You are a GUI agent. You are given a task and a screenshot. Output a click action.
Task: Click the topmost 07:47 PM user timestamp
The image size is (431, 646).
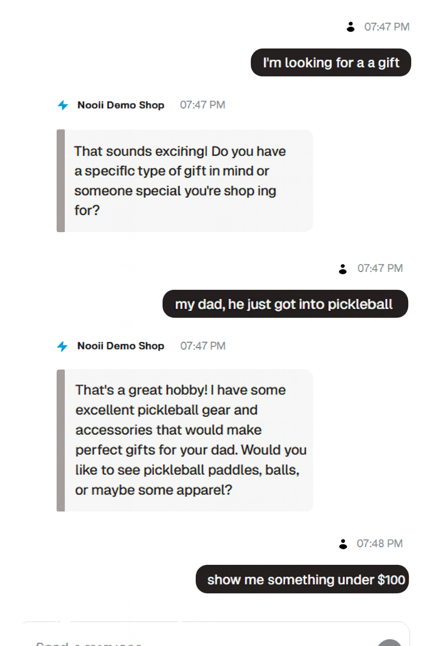(387, 27)
